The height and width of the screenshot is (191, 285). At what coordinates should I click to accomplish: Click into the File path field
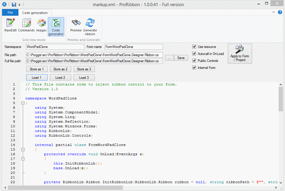(94, 55)
